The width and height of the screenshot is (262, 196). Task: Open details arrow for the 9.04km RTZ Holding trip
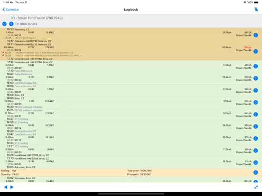pyautogui.click(x=256, y=126)
